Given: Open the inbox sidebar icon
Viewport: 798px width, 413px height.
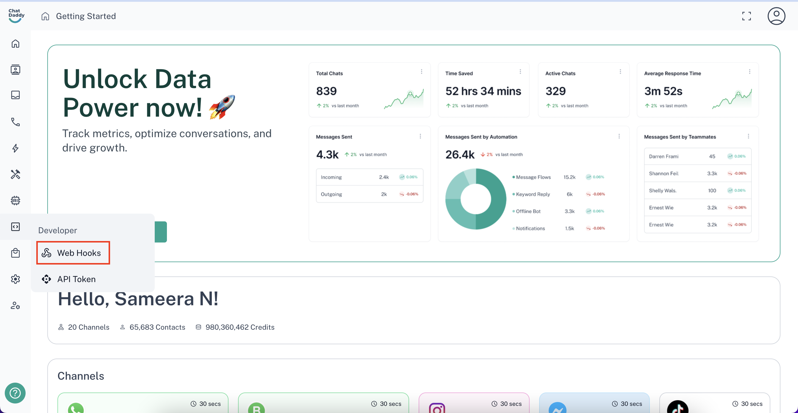Looking at the screenshot, I should tap(15, 95).
